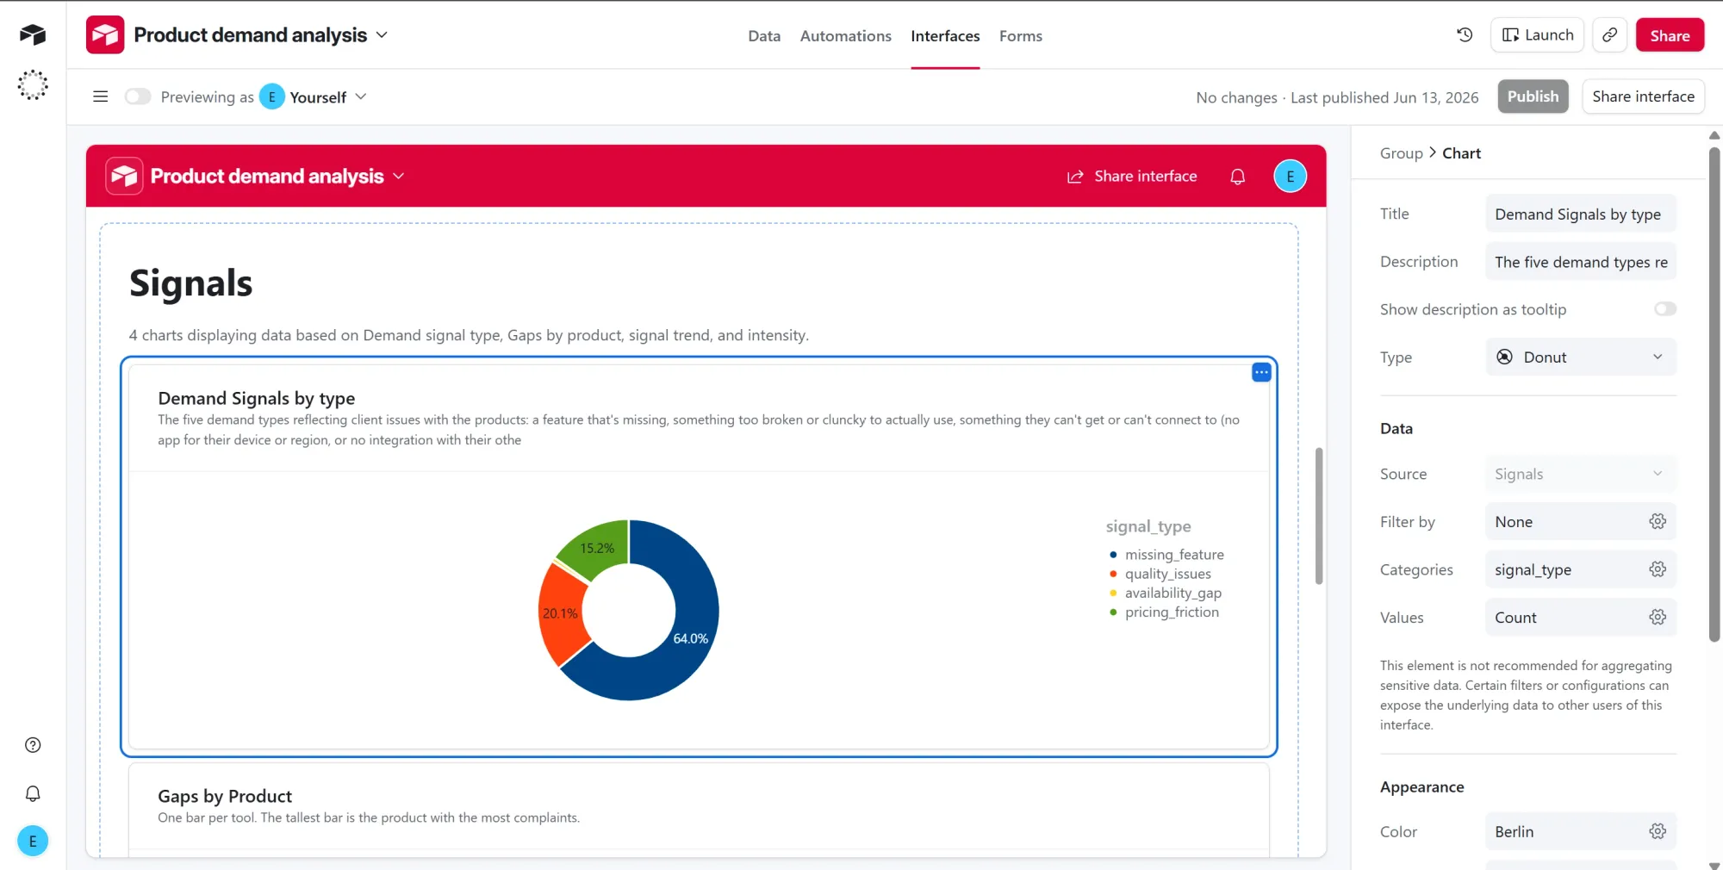Click the notification bell in red header

coord(1238,177)
